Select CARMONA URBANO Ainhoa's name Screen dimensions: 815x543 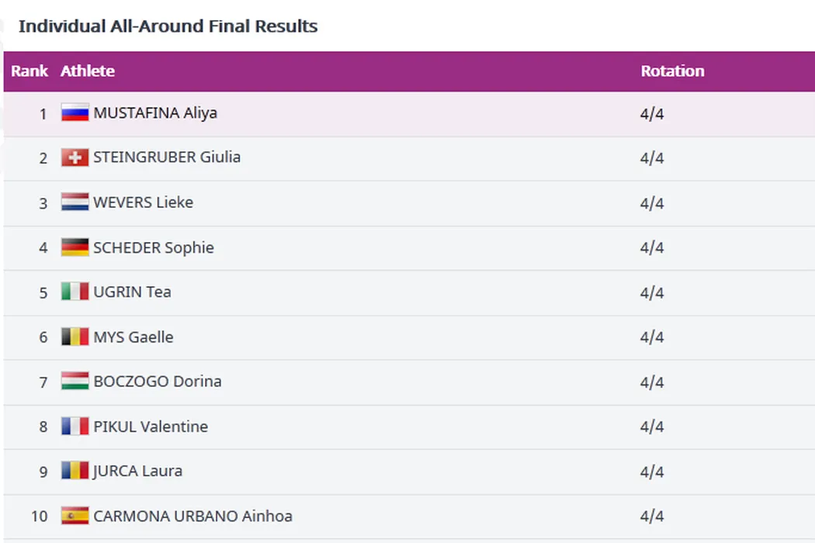(192, 516)
